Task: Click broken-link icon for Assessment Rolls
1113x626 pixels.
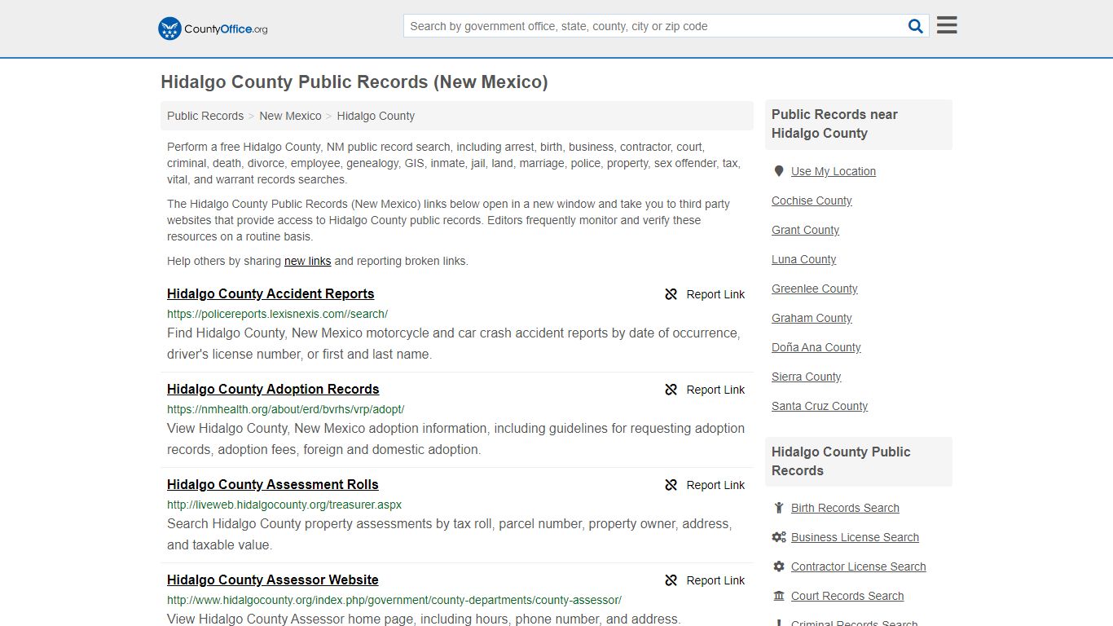Action: pos(671,485)
